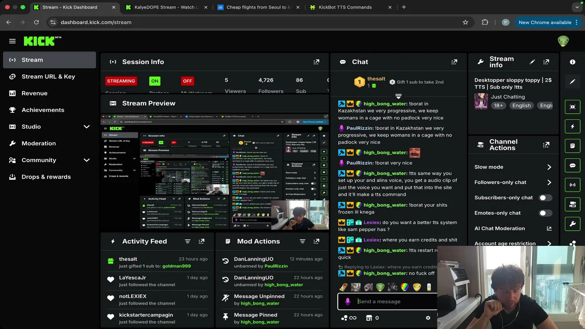Click the info icon in right toolbar
Image resolution: width=585 pixels, height=329 pixels.
573,62
